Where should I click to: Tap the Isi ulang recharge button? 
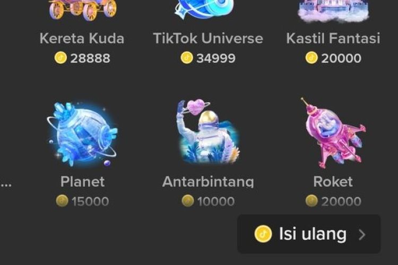(309, 234)
